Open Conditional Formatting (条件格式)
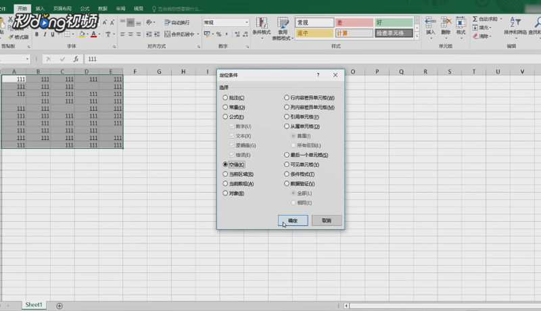The image size is (541, 311). click(x=262, y=28)
